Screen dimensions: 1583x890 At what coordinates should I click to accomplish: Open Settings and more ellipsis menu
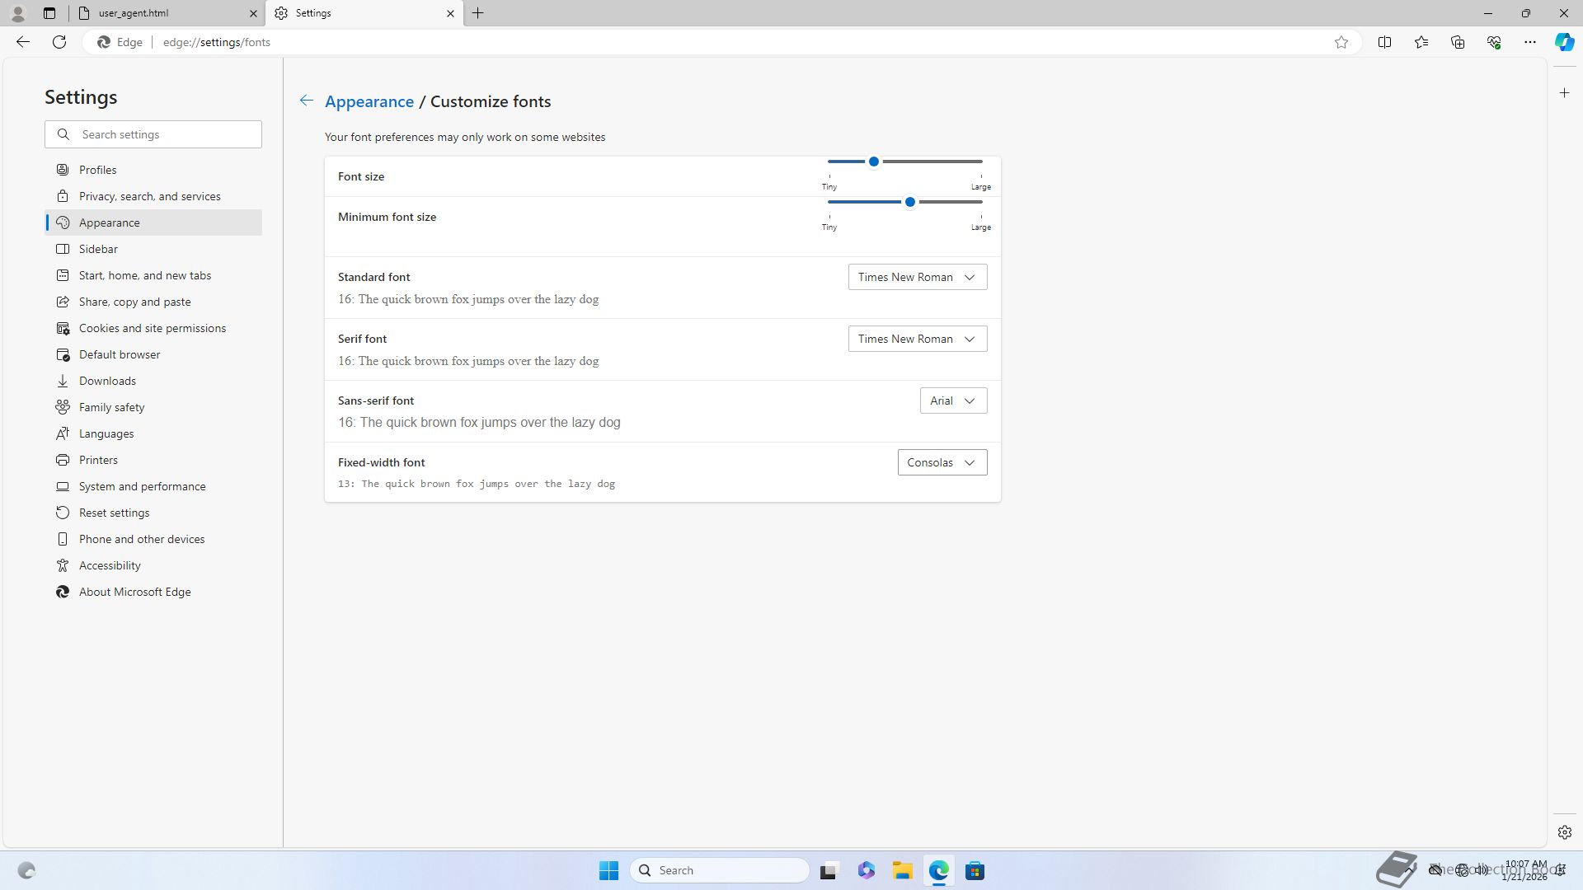[1529, 42]
